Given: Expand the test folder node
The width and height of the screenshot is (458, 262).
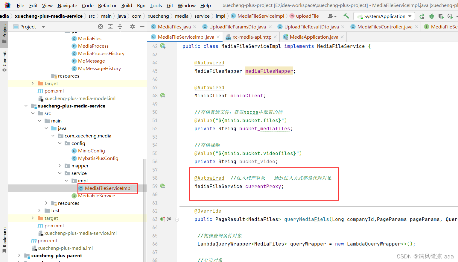Looking at the screenshot, I should [39, 210].
